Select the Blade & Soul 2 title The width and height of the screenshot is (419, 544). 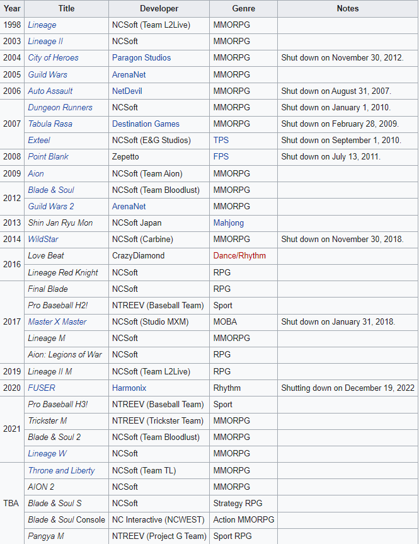coord(54,437)
